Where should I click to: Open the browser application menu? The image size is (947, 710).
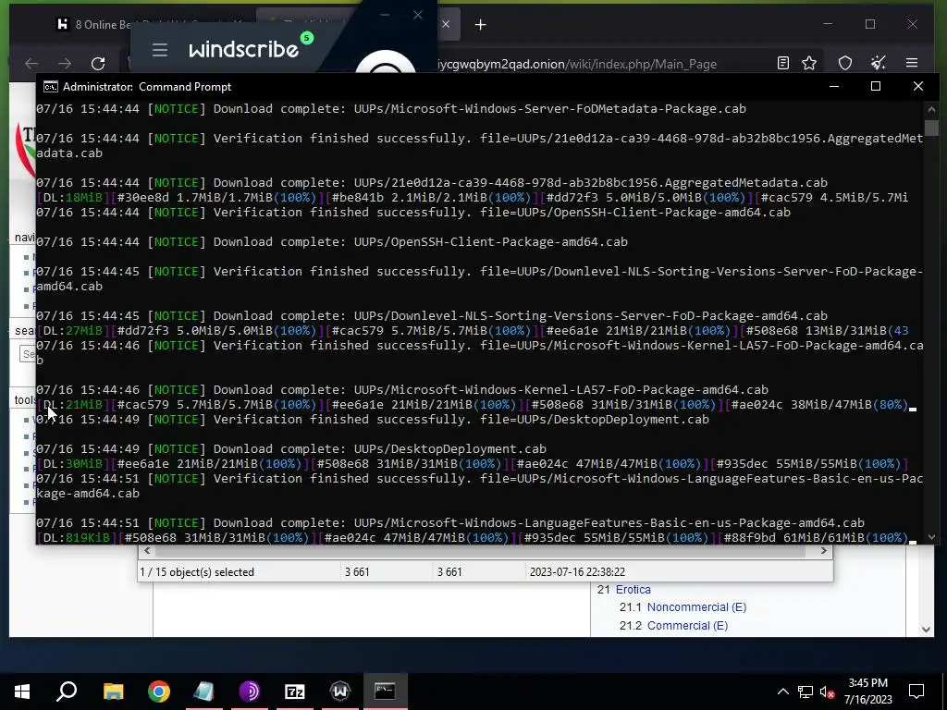(912, 63)
